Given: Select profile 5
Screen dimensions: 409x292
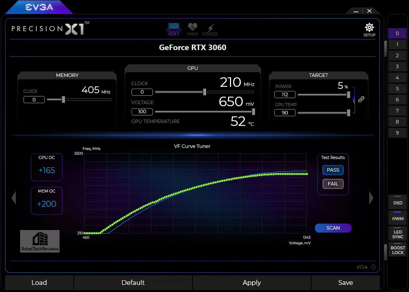Looking at the screenshot, I should pos(397,88).
